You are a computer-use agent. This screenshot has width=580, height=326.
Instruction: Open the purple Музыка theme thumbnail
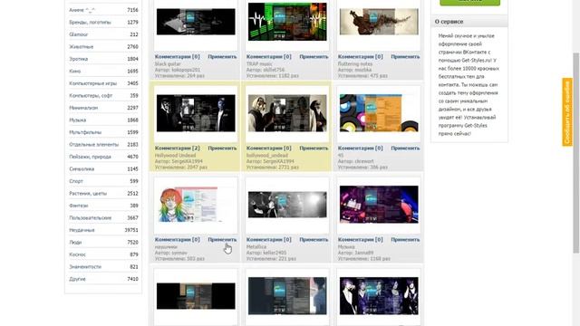click(x=379, y=205)
